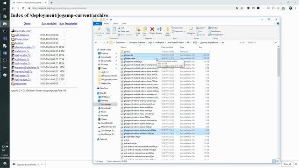The image size is (299, 168).
Task: Click Pin to Quick access in Explorer ribbon
Action: click(x=99, y=31)
